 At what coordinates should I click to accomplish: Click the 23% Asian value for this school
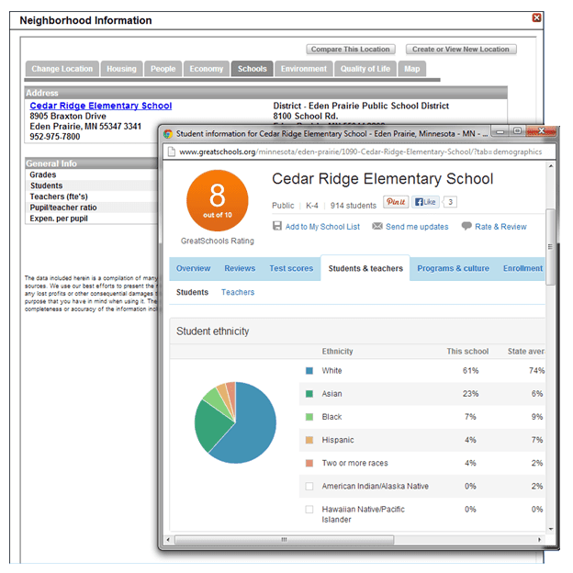[471, 394]
